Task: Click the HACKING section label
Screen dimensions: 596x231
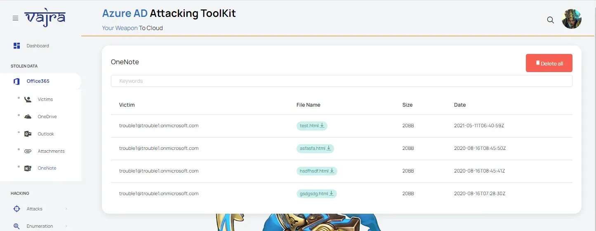Action: point(20,194)
